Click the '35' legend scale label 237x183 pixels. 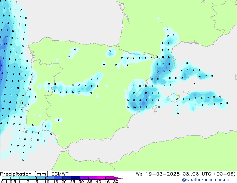(x=90, y=182)
